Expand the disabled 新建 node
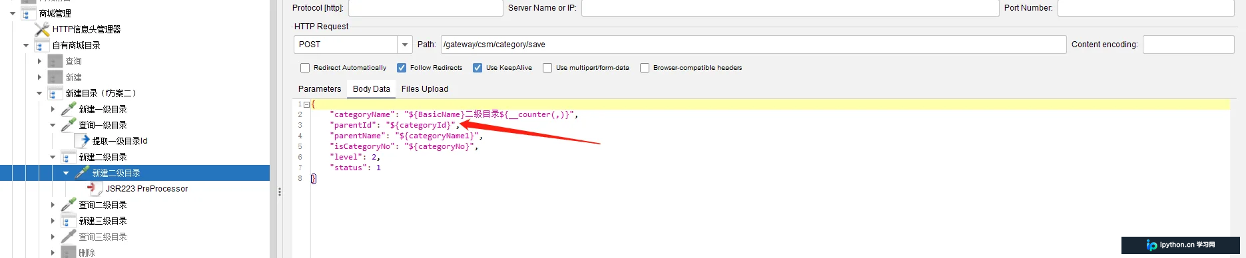1246x258 pixels. (39, 77)
